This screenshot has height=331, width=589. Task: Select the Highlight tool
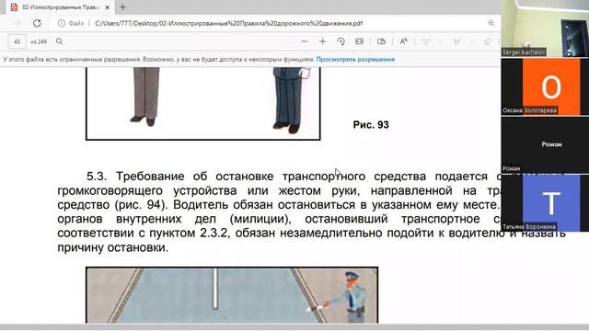tap(456, 41)
